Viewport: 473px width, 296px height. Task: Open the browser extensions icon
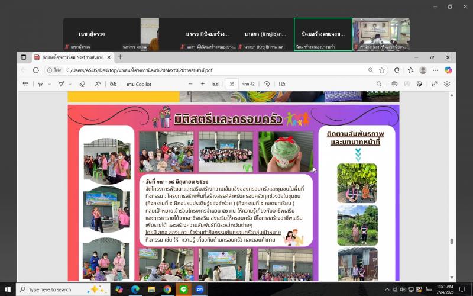397,70
